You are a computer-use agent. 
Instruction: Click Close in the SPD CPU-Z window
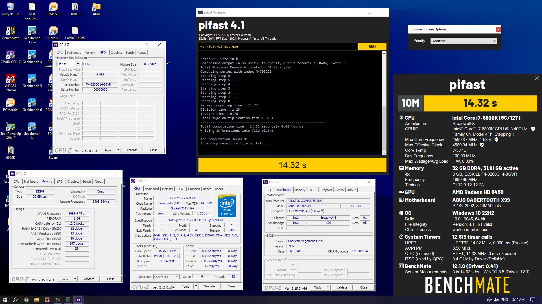pos(154,150)
